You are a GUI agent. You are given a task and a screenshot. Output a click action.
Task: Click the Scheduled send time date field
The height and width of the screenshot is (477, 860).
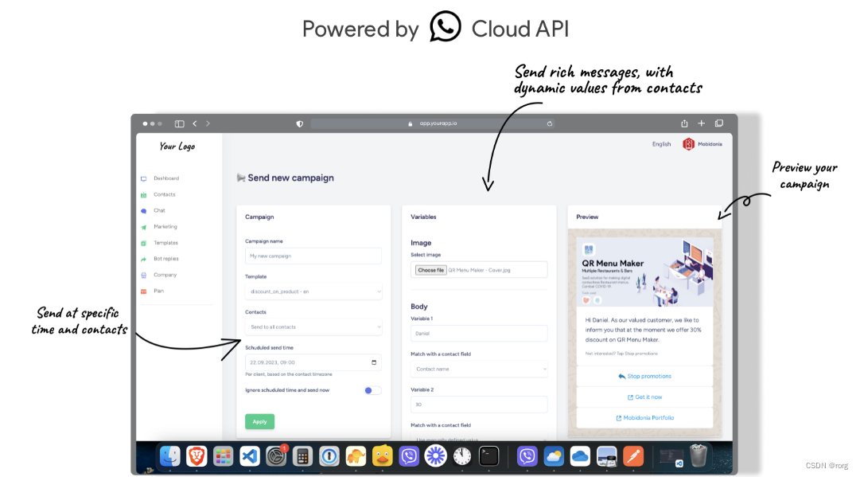click(313, 362)
